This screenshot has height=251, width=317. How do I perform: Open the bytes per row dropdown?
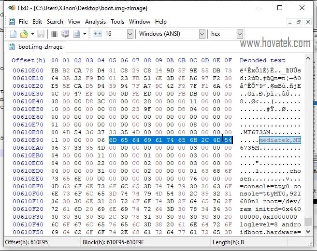130,34
